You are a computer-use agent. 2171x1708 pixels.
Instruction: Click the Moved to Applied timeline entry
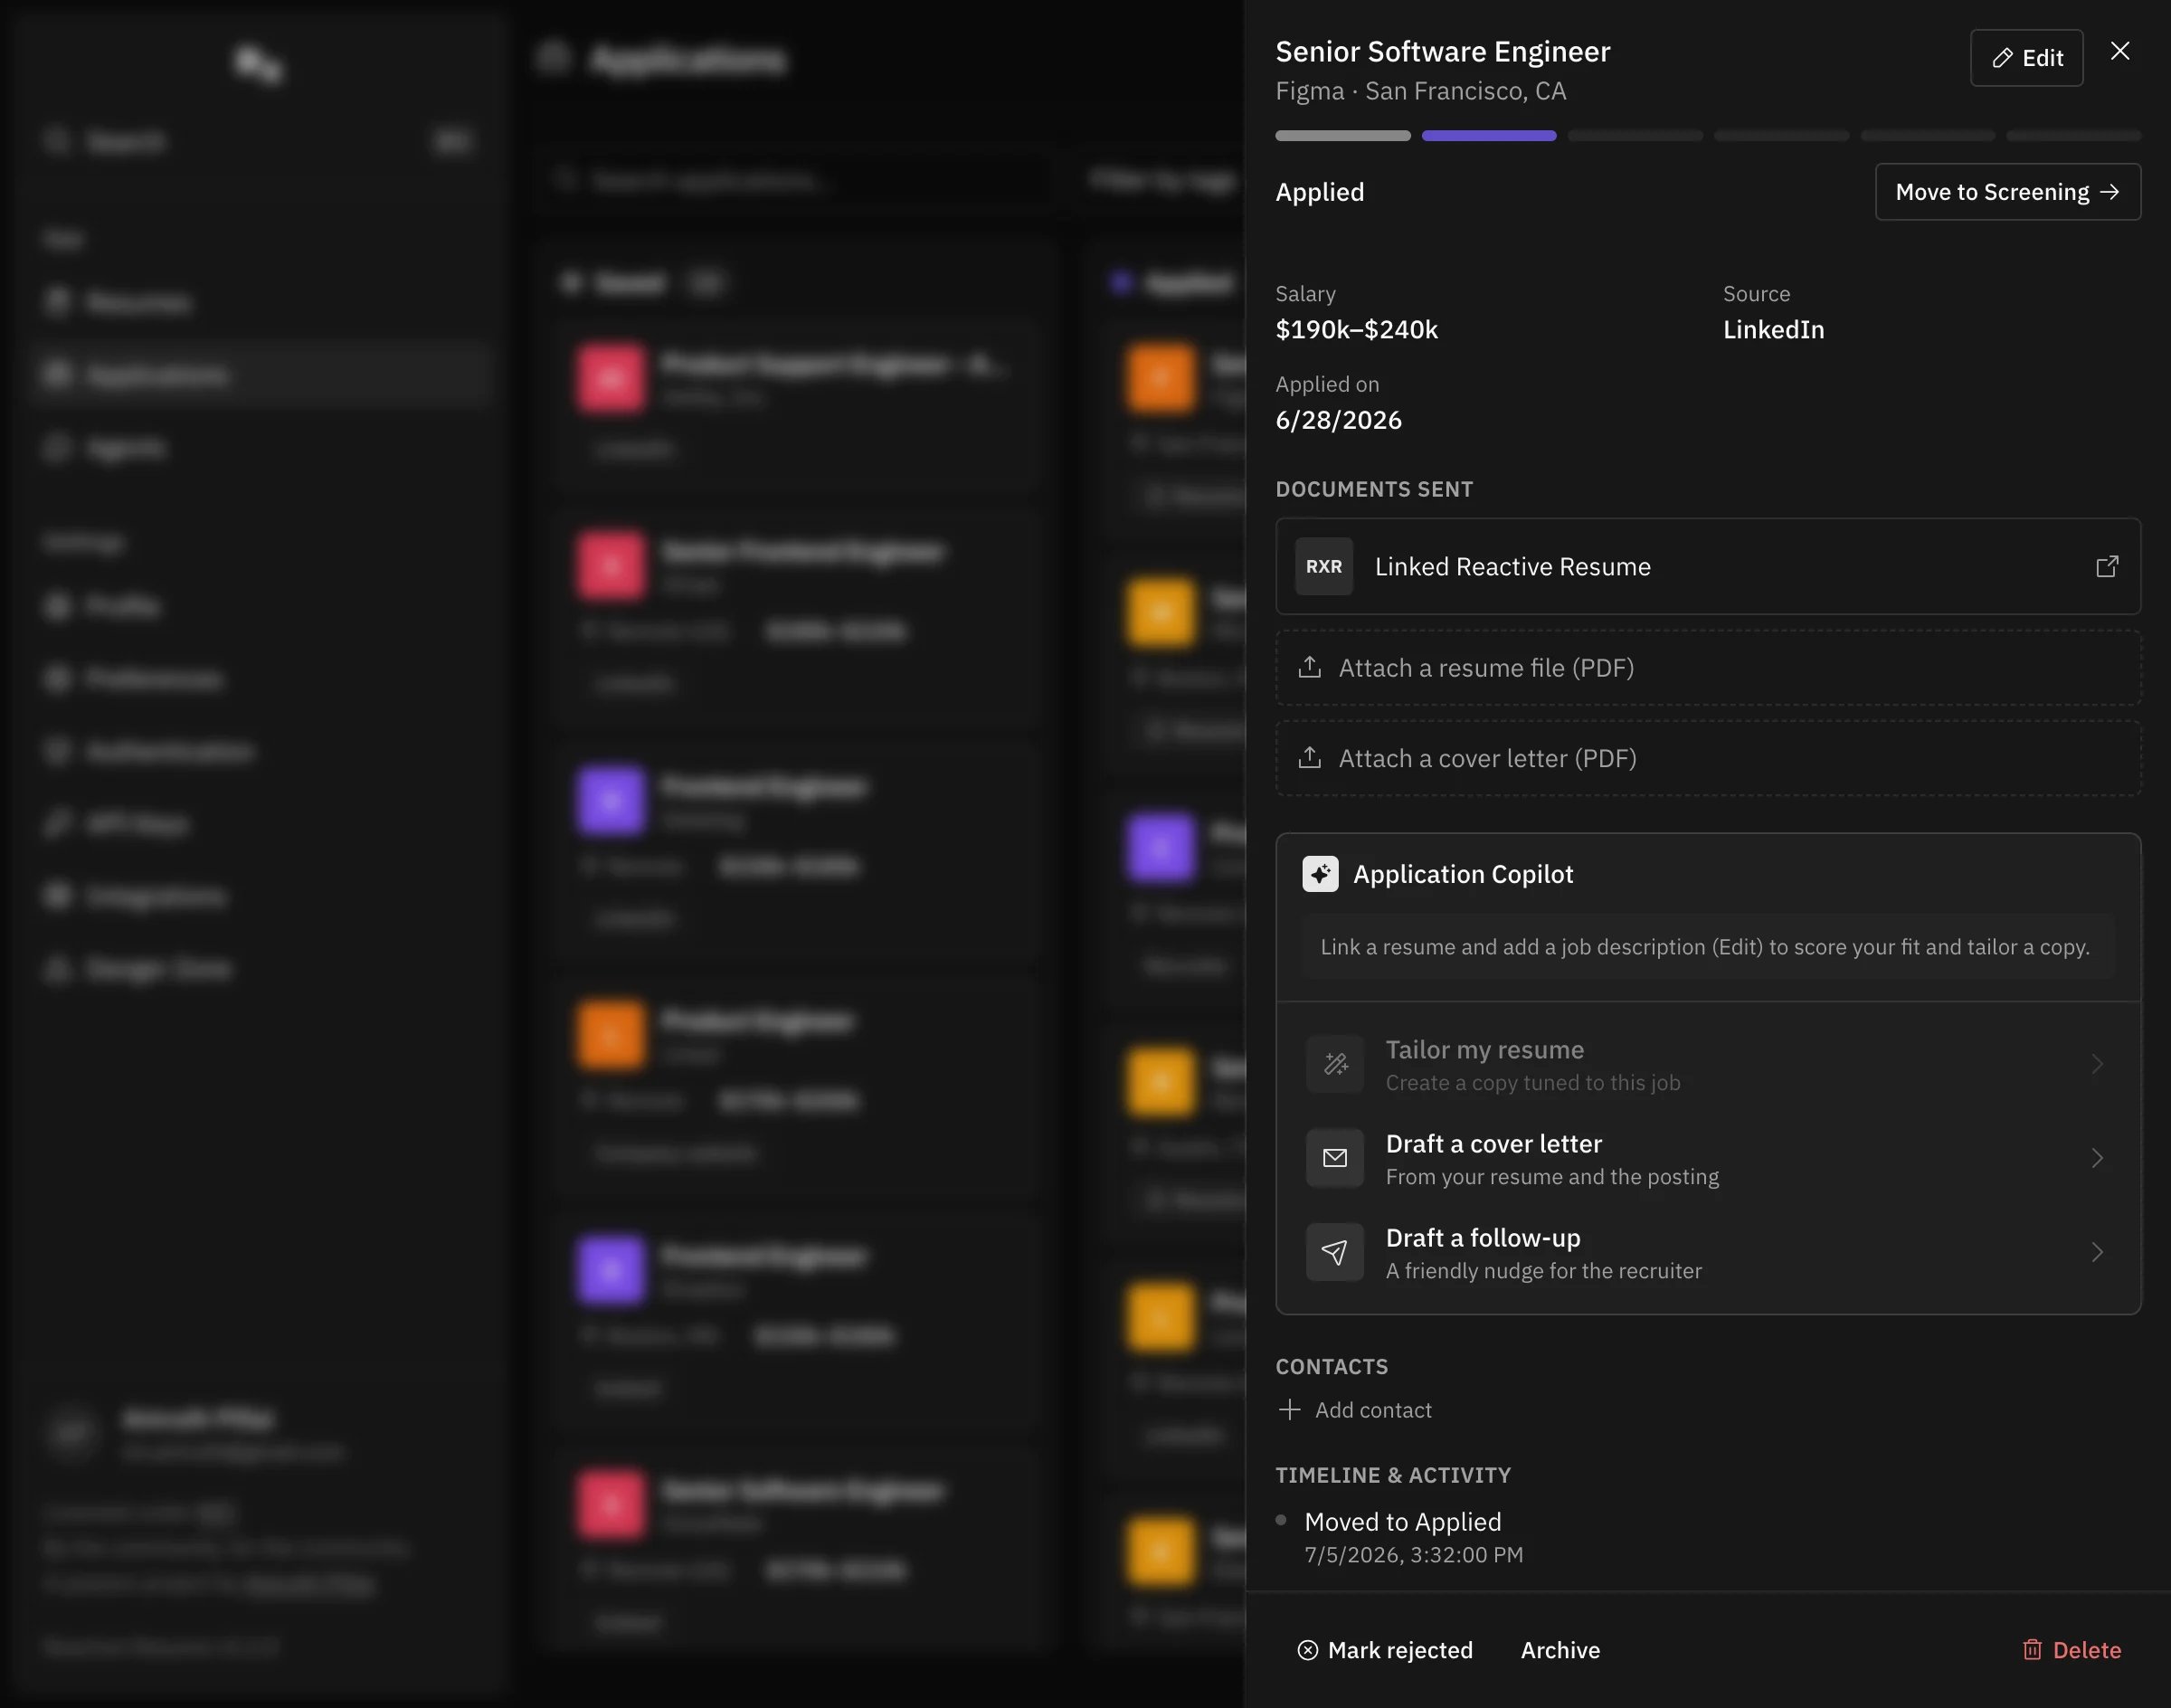(x=1402, y=1522)
